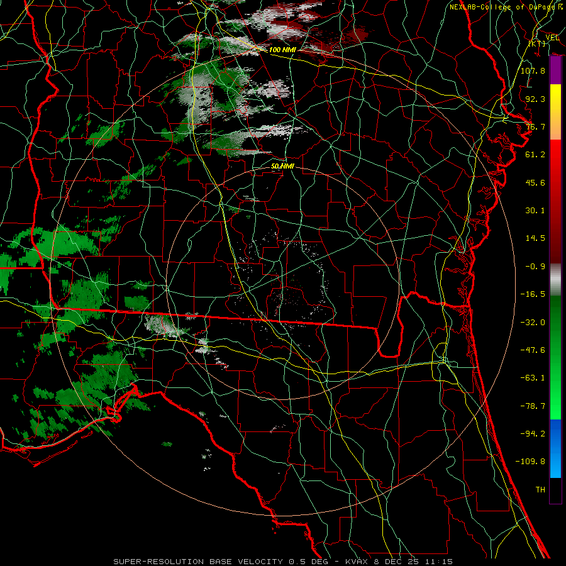Click the -63.1 legend value
The height and width of the screenshot is (566, 566).
[533, 378]
